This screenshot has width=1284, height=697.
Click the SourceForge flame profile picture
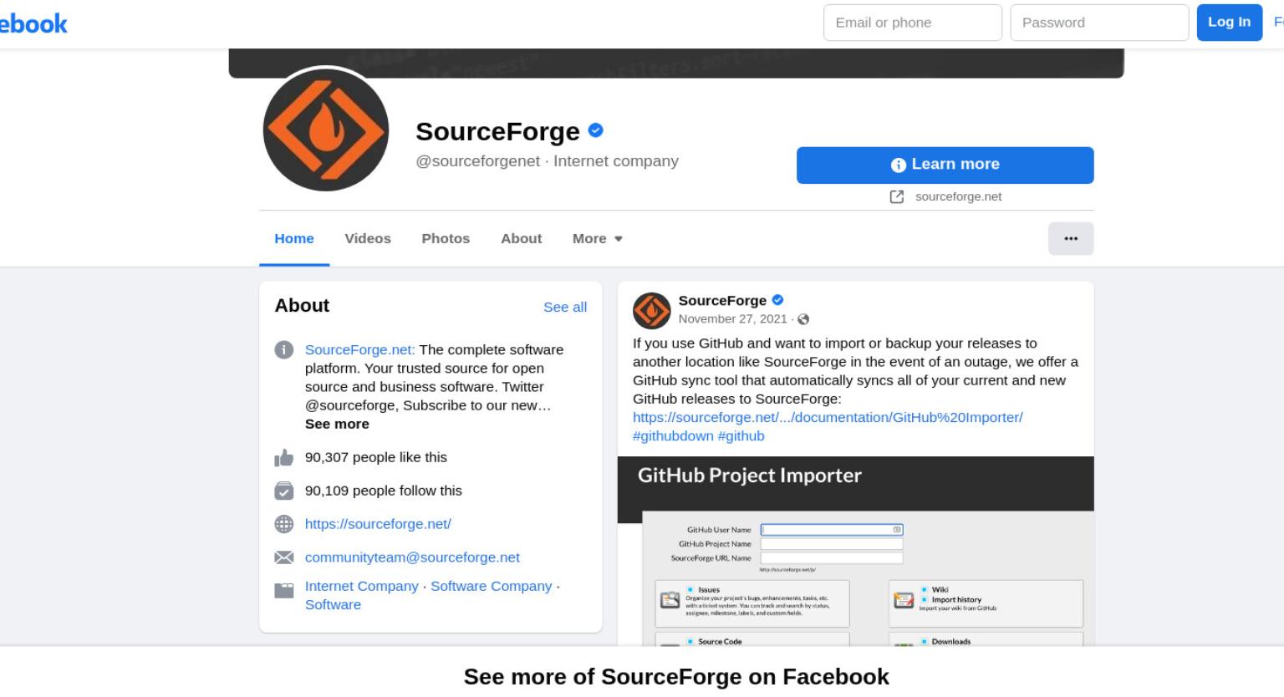pyautogui.click(x=325, y=130)
